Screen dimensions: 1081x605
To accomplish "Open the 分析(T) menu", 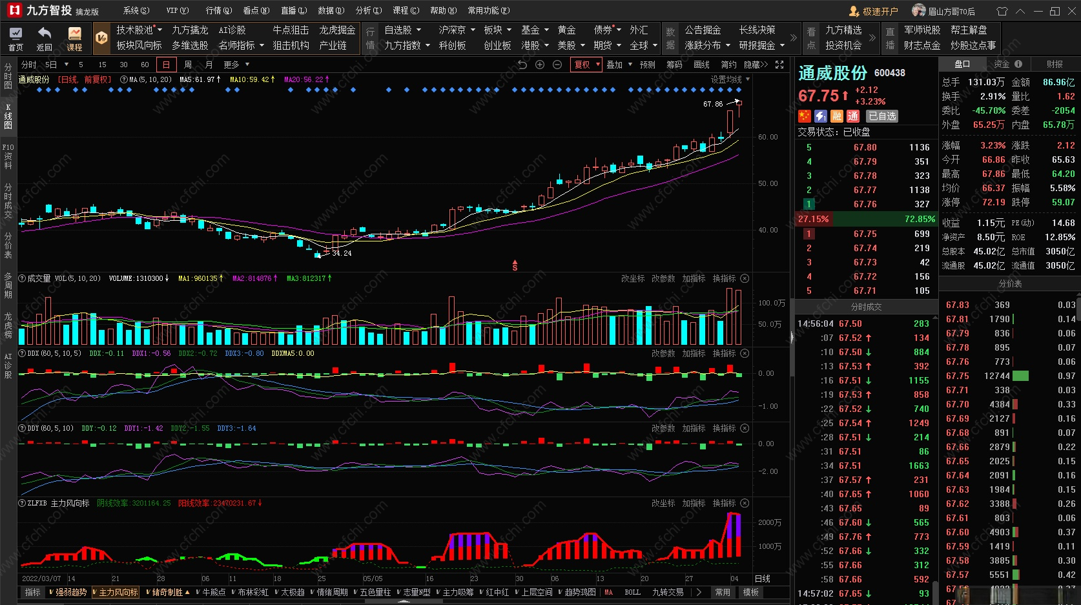I will point(369,10).
